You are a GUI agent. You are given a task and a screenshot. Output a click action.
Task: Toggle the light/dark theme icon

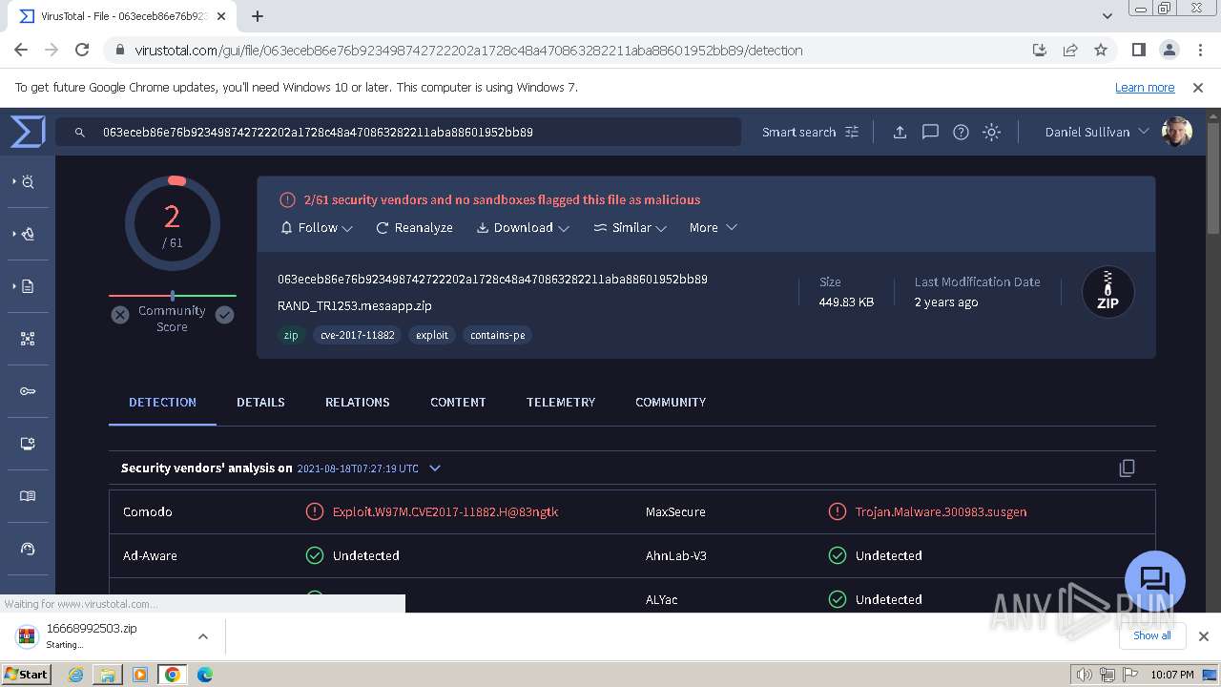coord(991,133)
